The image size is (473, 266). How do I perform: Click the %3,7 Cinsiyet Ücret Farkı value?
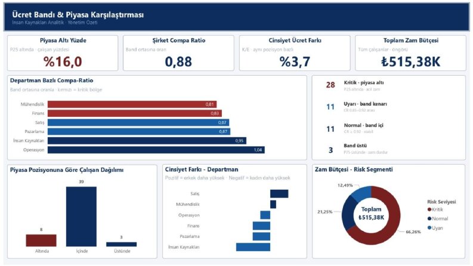click(x=295, y=61)
